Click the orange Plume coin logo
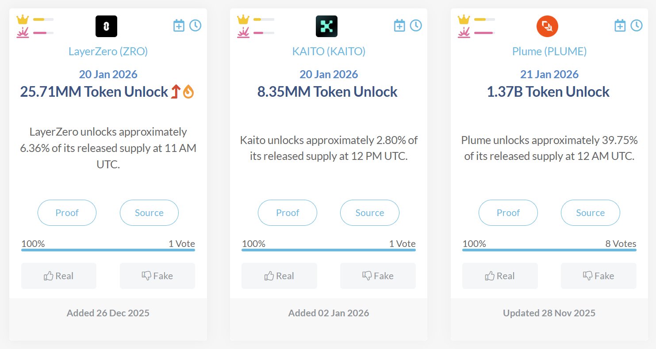Viewport: 656px width, 349px height. point(547,27)
